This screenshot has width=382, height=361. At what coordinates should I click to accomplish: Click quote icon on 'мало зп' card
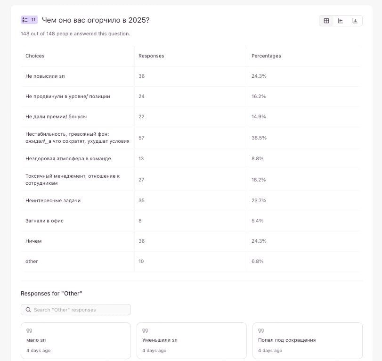(x=29, y=331)
